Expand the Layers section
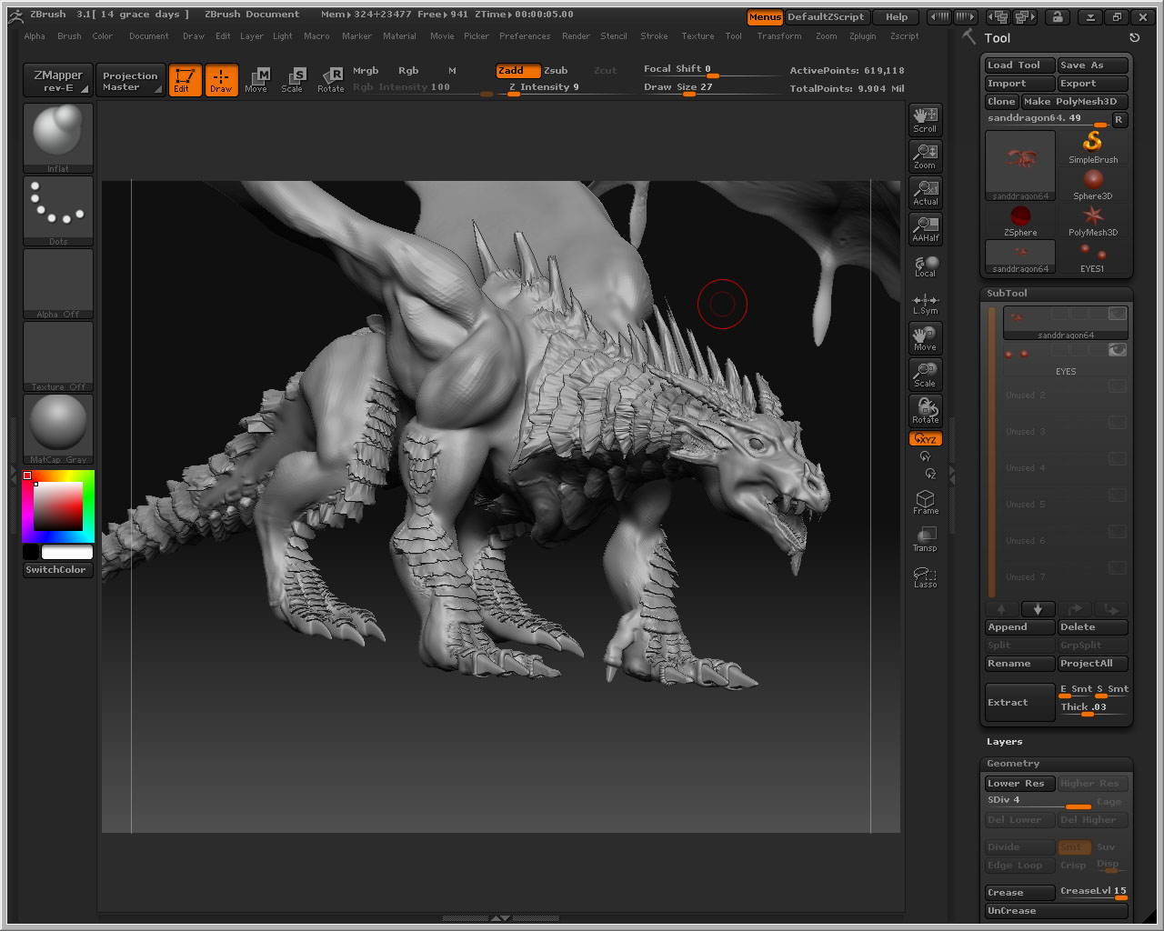This screenshot has width=1164, height=931. [1004, 742]
